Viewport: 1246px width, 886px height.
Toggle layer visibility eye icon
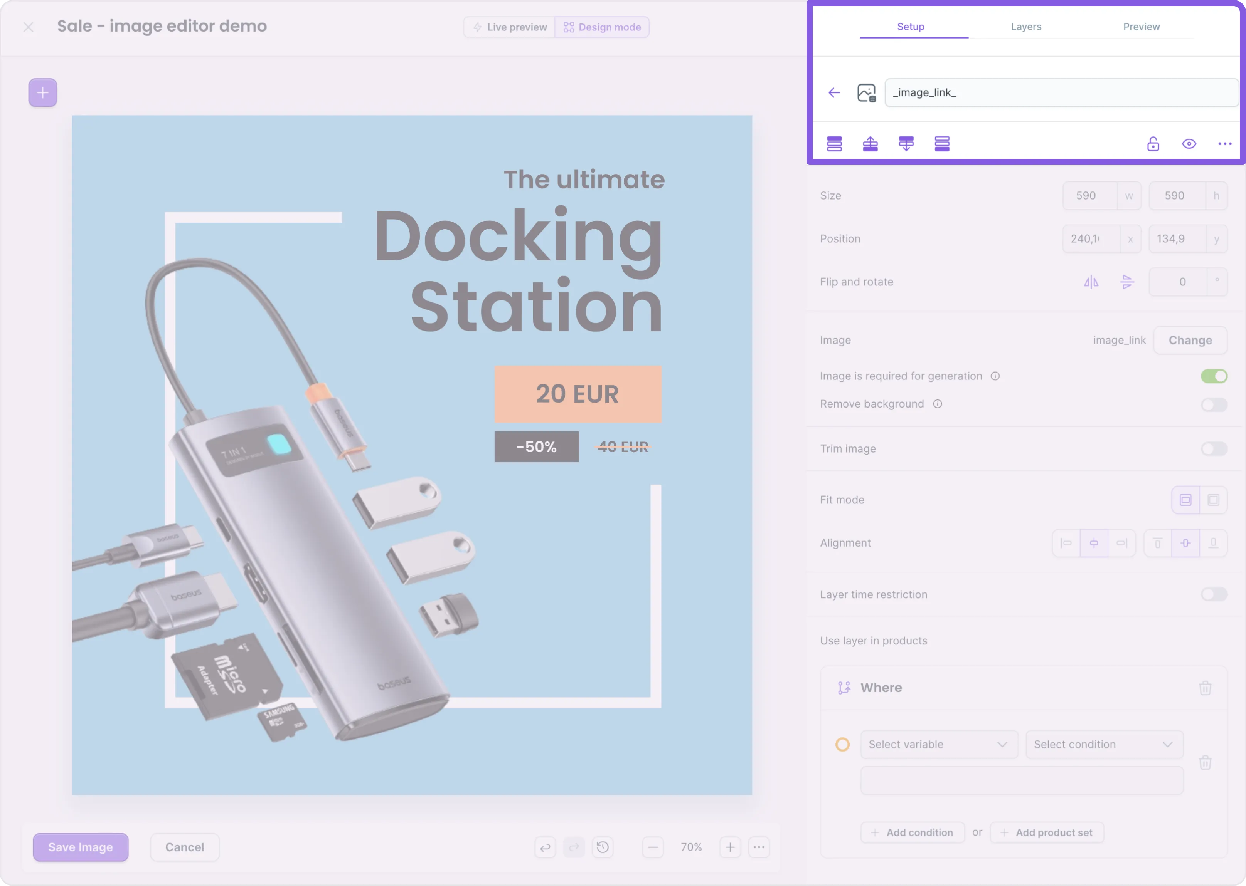pyautogui.click(x=1189, y=144)
